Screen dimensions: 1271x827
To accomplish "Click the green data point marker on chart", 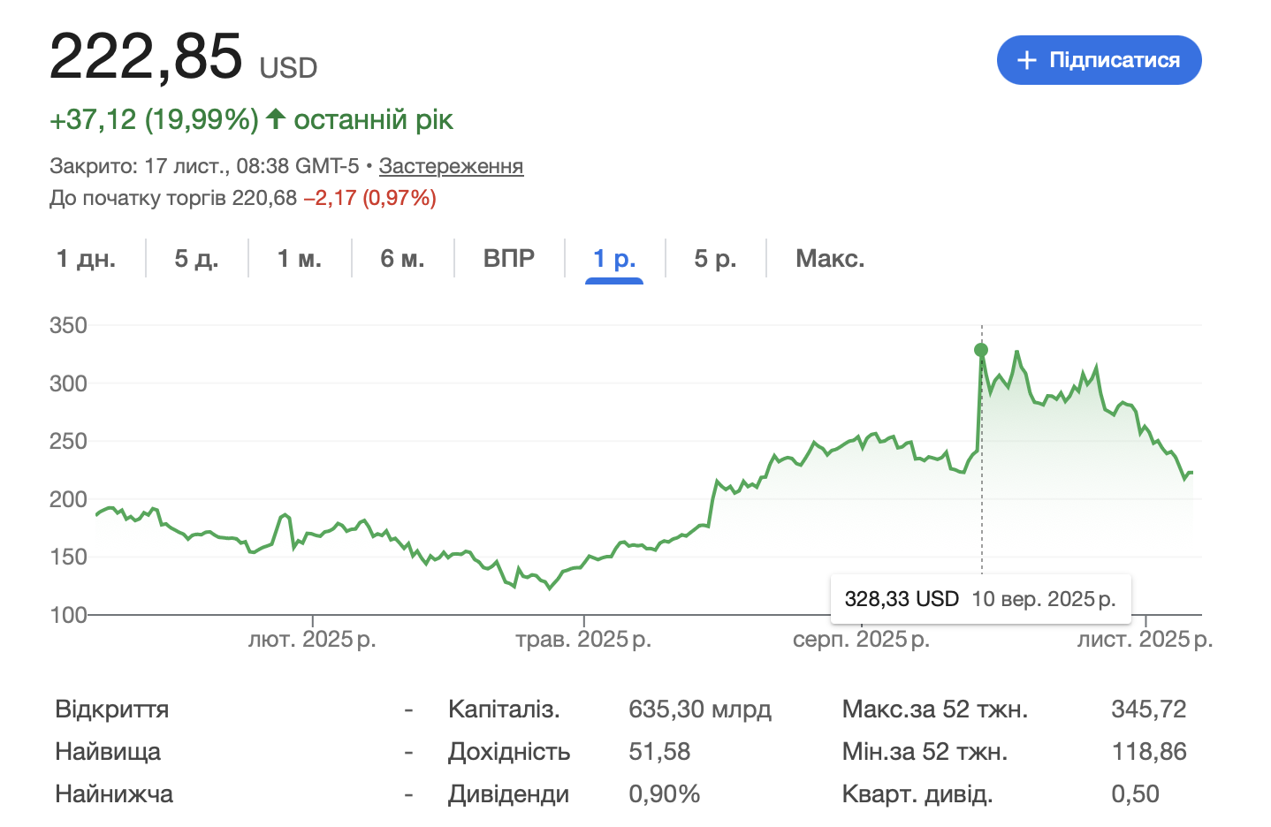I will tap(981, 350).
